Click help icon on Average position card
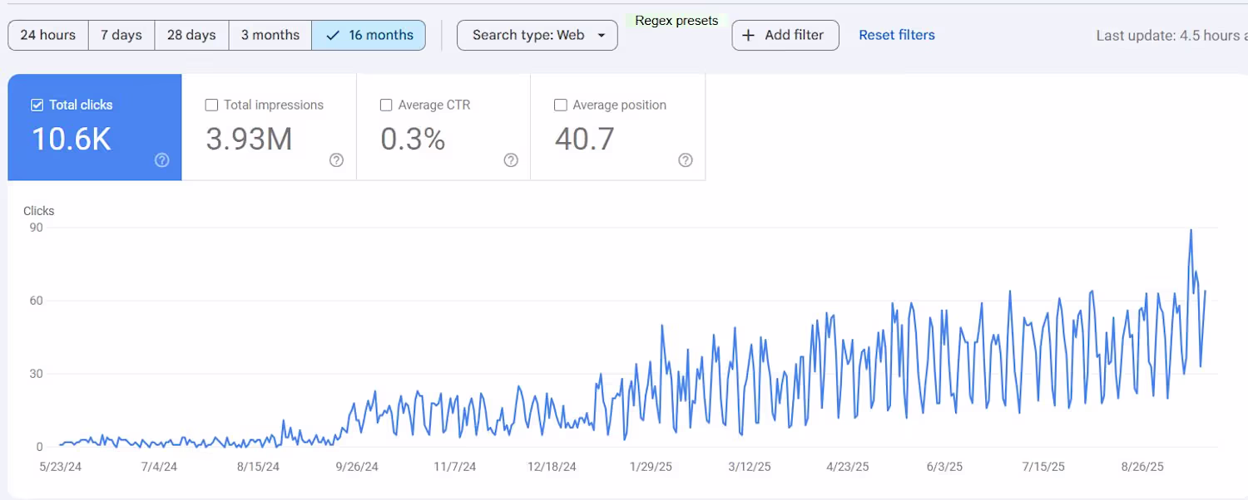This screenshot has height=500, width=1248. coord(686,160)
